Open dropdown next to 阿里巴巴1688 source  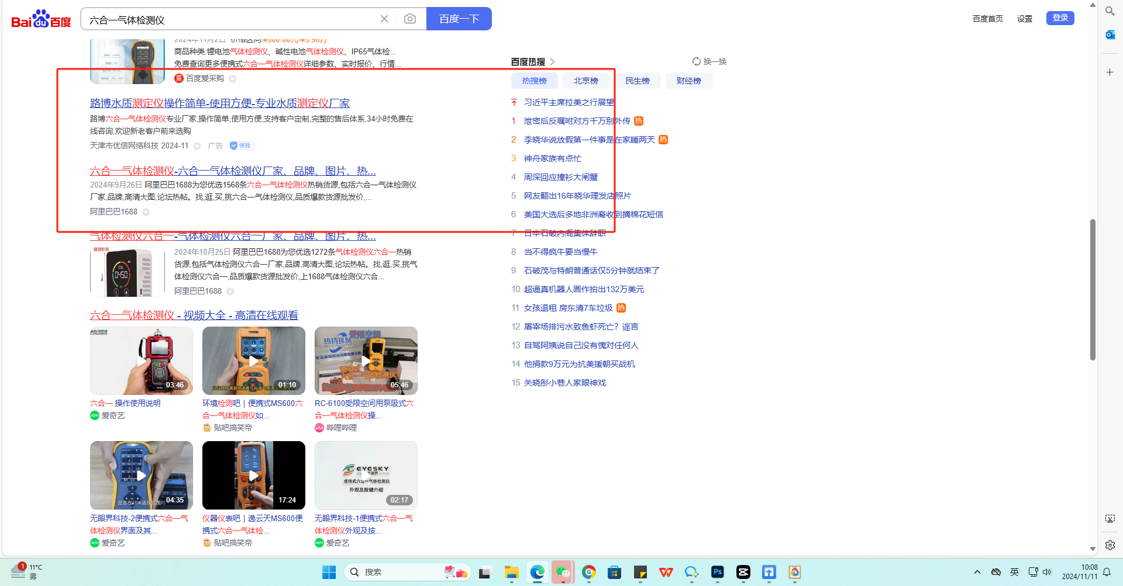coord(146,212)
